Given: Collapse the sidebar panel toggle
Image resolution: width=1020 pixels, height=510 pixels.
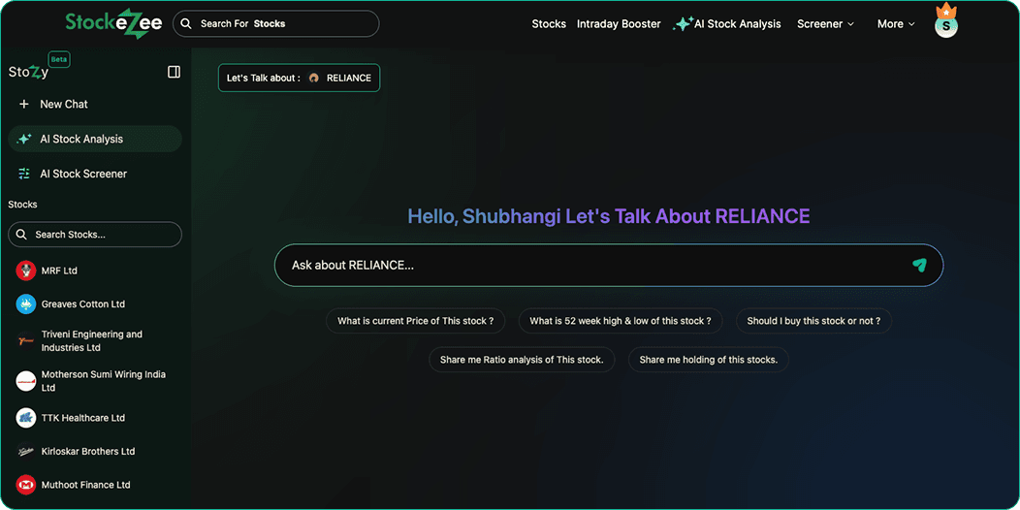Looking at the screenshot, I should click(175, 72).
